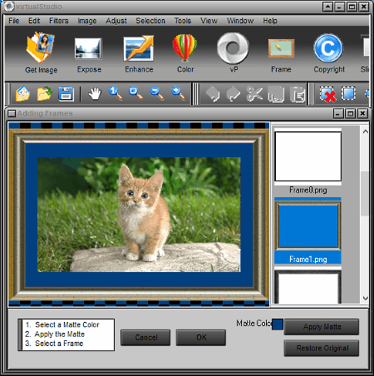The width and height of the screenshot is (374, 376).
Task: Select the Frame0.png thumbnail
Action: click(308, 161)
